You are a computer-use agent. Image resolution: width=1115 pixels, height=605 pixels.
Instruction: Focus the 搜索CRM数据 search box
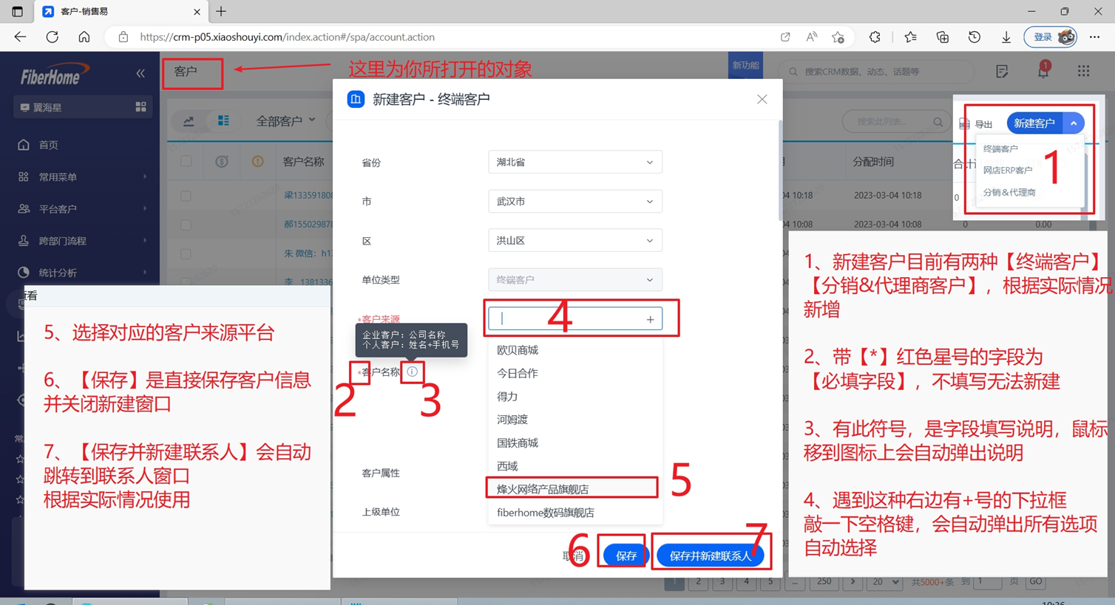coord(878,72)
